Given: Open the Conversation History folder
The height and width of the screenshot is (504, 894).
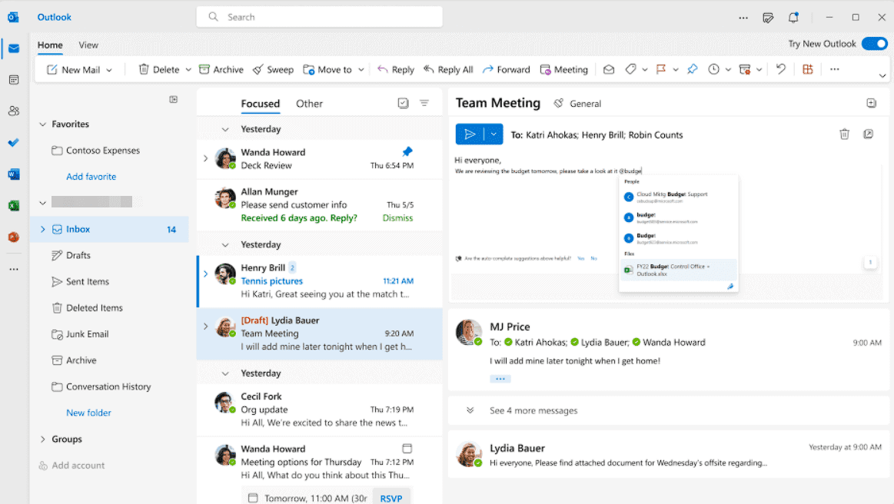Looking at the screenshot, I should pos(108,386).
